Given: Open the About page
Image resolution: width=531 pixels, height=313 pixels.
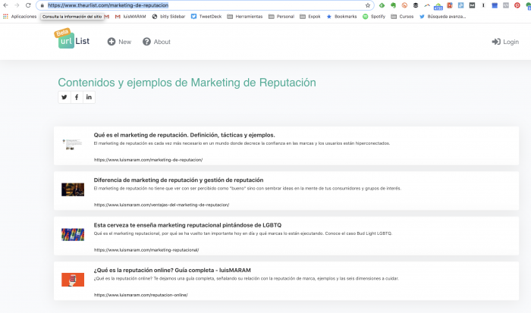Looking at the screenshot, I should pos(156,42).
